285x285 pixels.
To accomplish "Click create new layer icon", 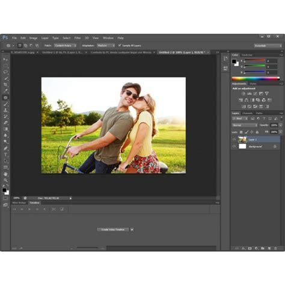I will pos(269,248).
